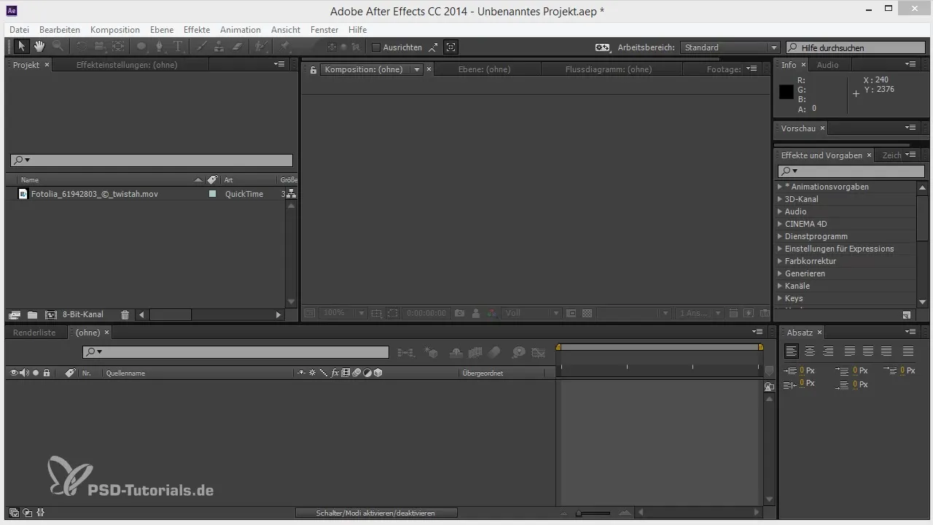This screenshot has height=525, width=933.
Task: Align paragraph text left
Action: (791, 351)
